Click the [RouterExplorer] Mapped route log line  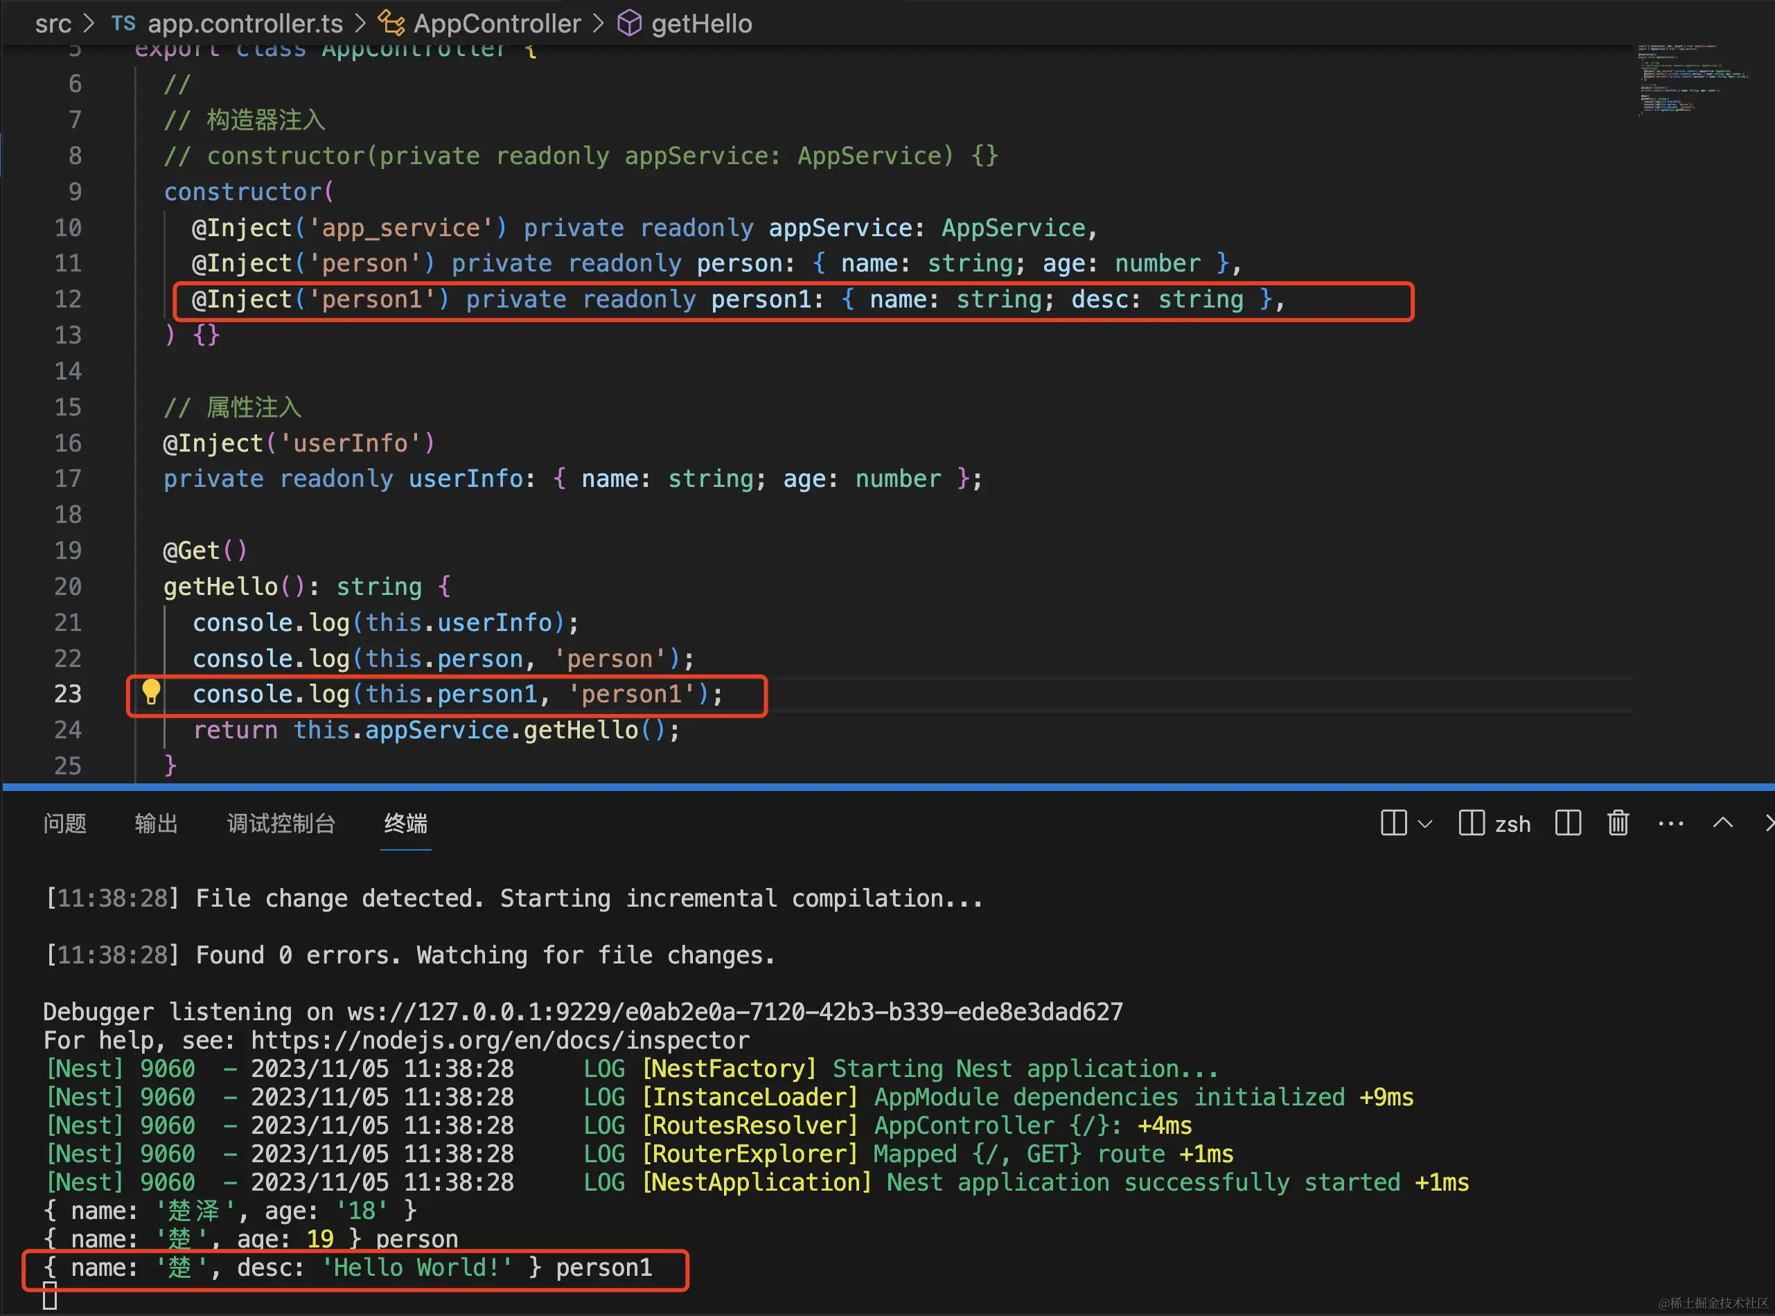click(x=639, y=1155)
